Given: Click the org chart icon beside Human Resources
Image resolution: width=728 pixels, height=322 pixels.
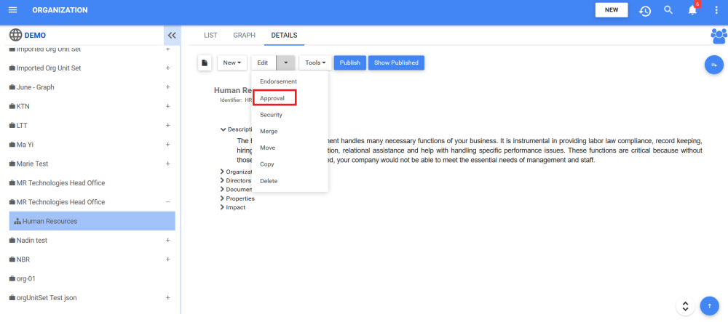Looking at the screenshot, I should [x=17, y=222].
